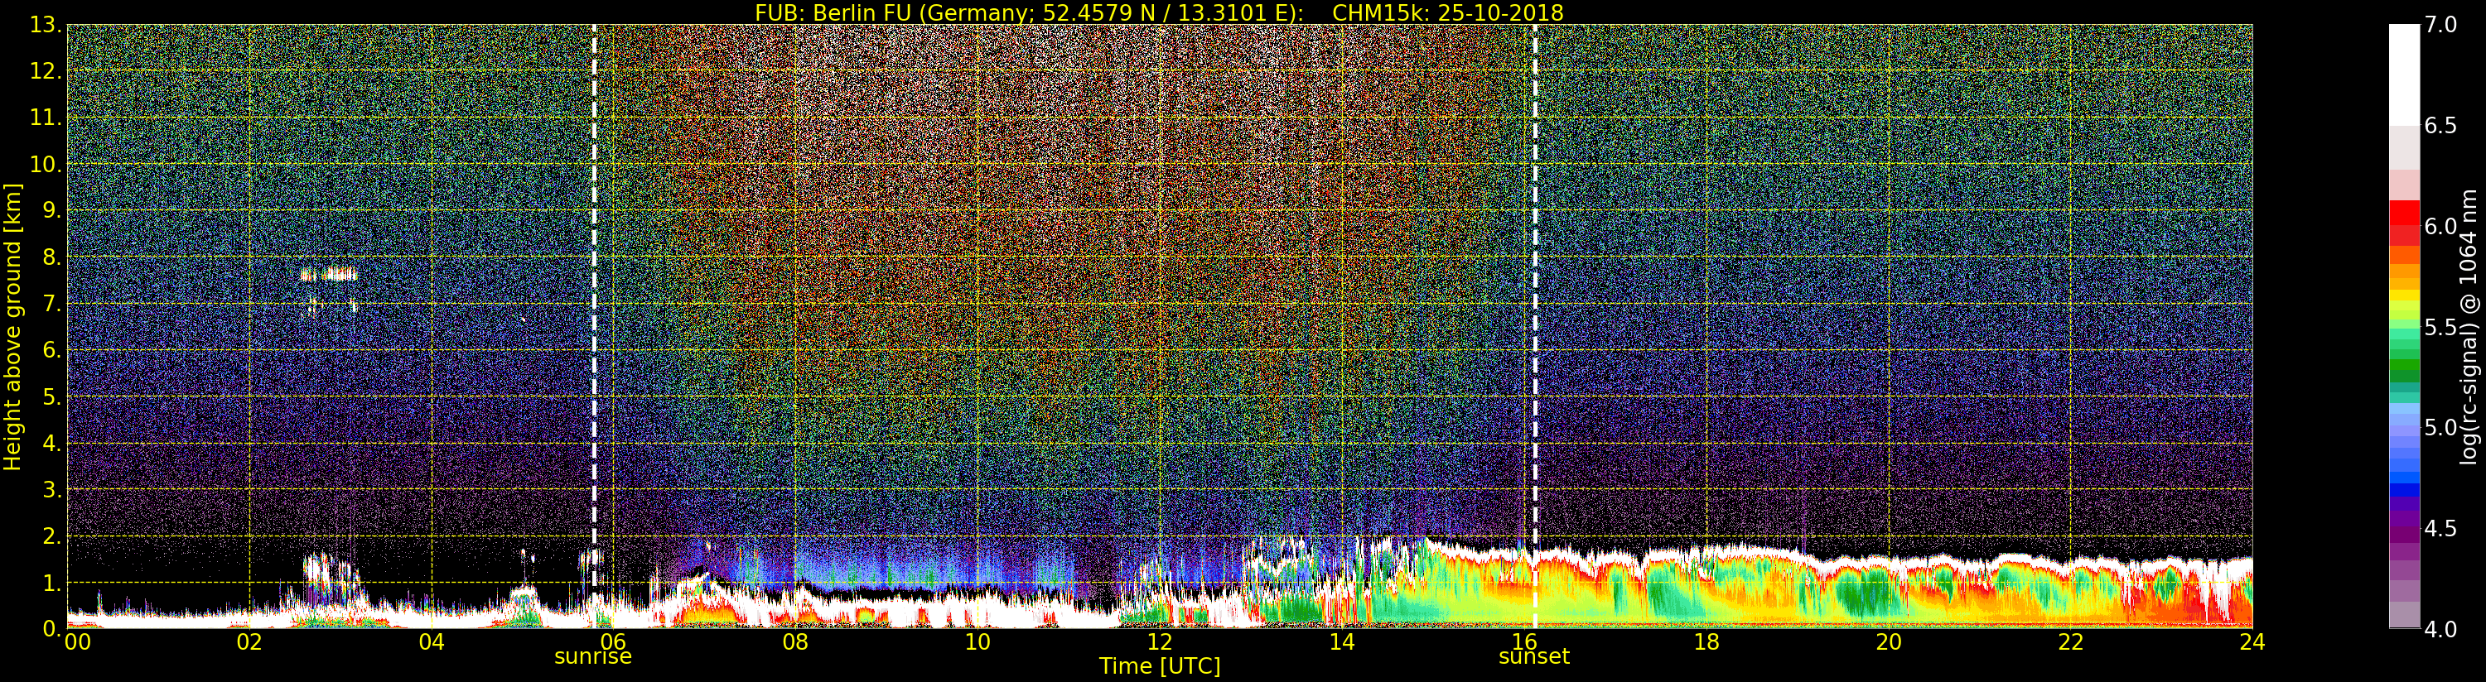Image resolution: width=2486 pixels, height=682 pixels.
Task: Click the bright red band of the colorbar
Action: click(2404, 214)
